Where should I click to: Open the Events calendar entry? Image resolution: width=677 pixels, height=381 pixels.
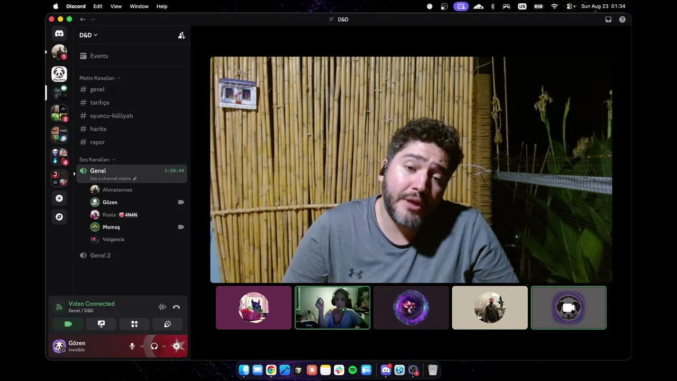click(132, 56)
